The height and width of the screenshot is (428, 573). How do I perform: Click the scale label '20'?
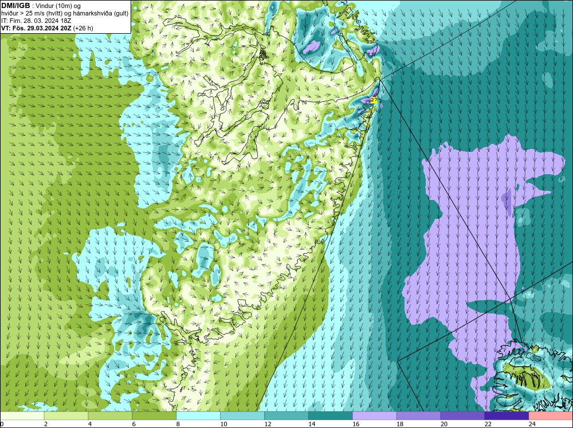click(444, 424)
